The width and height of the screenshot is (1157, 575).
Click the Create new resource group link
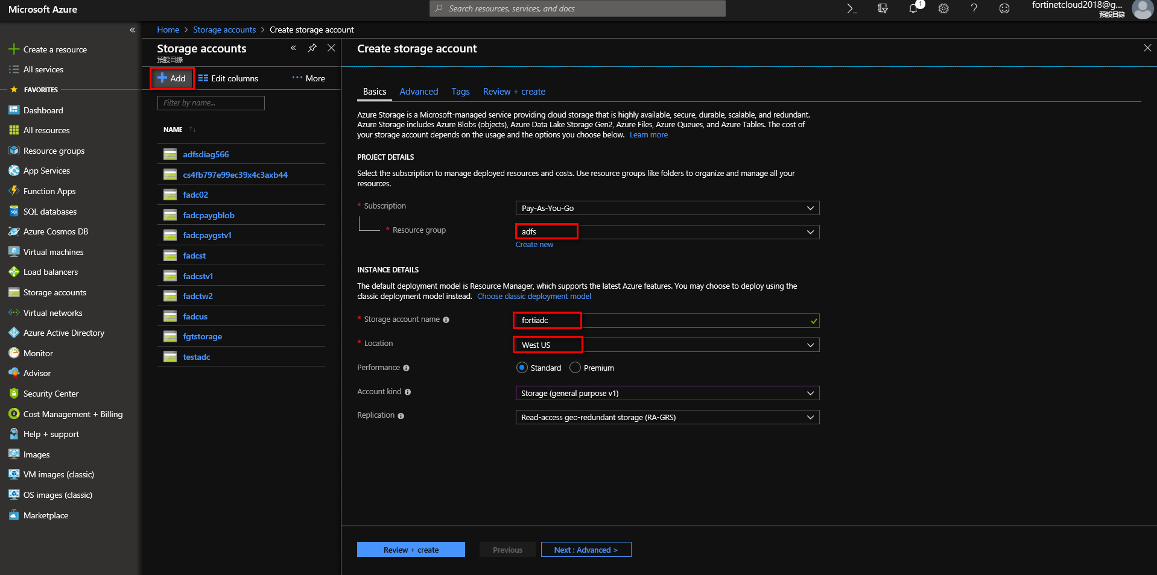click(534, 244)
